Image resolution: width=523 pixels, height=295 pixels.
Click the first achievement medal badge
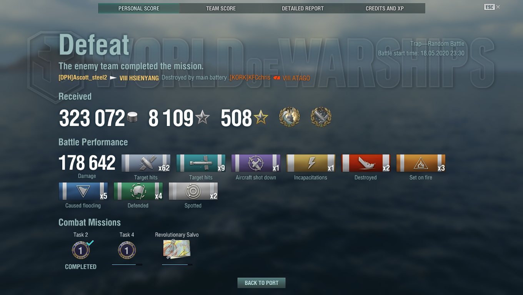coord(290,118)
